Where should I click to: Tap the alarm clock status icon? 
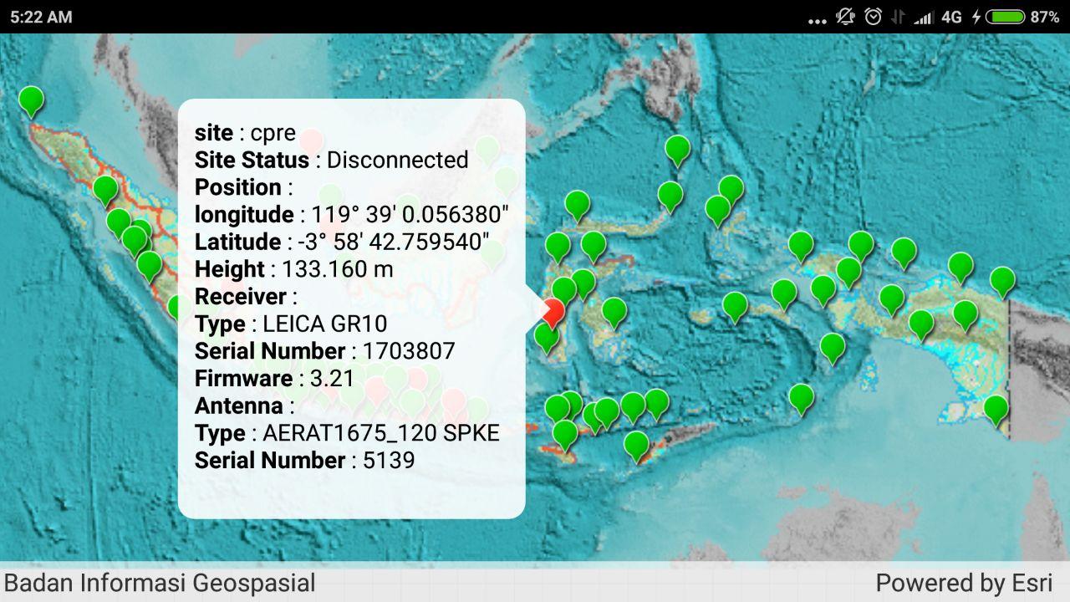click(x=873, y=17)
